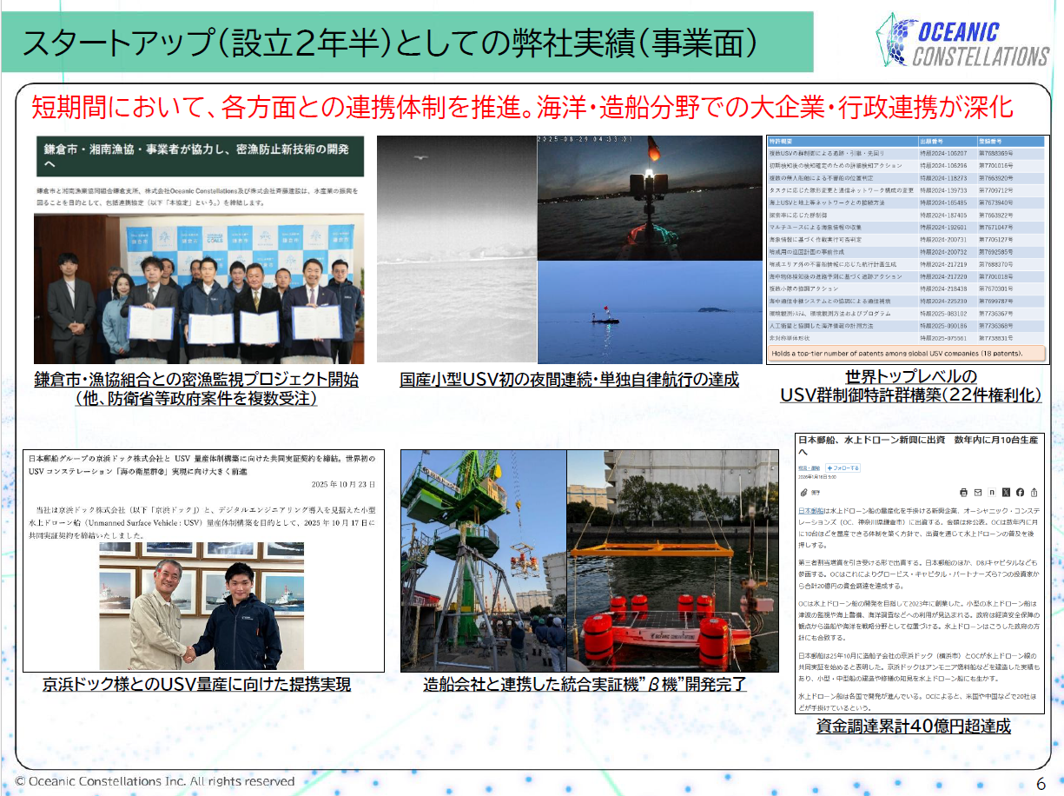Click the news headline 日本郵船、水上ドローン新興に出資

[x=918, y=445]
